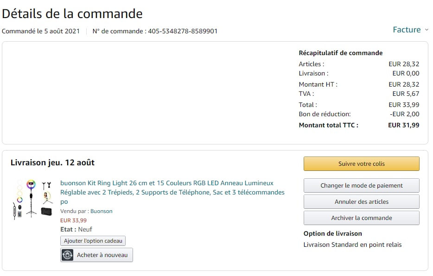Image resolution: width=433 pixels, height=276 pixels.
Task: Open the Buonson seller link
Action: 101,211
